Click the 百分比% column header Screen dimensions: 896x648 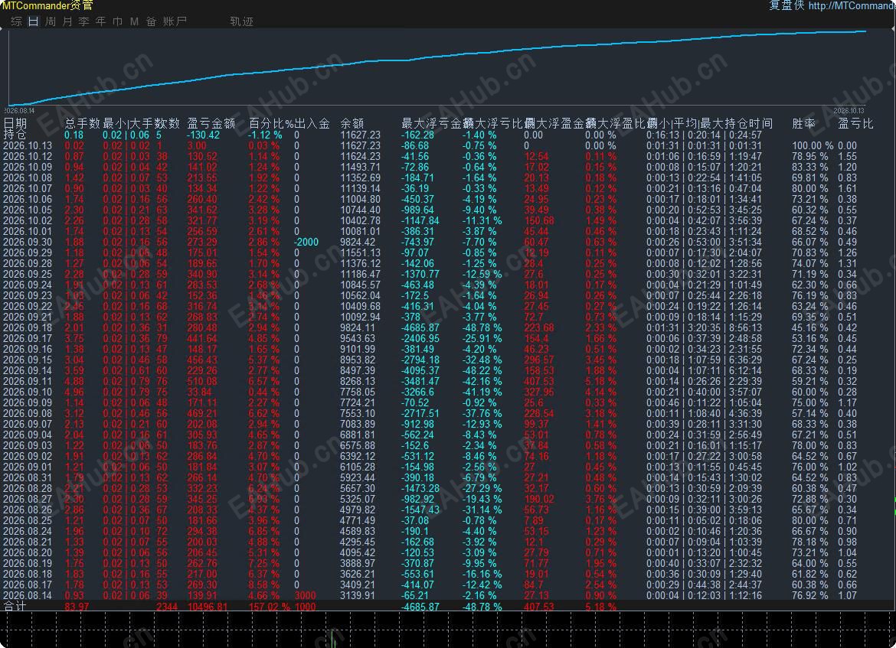[271, 122]
